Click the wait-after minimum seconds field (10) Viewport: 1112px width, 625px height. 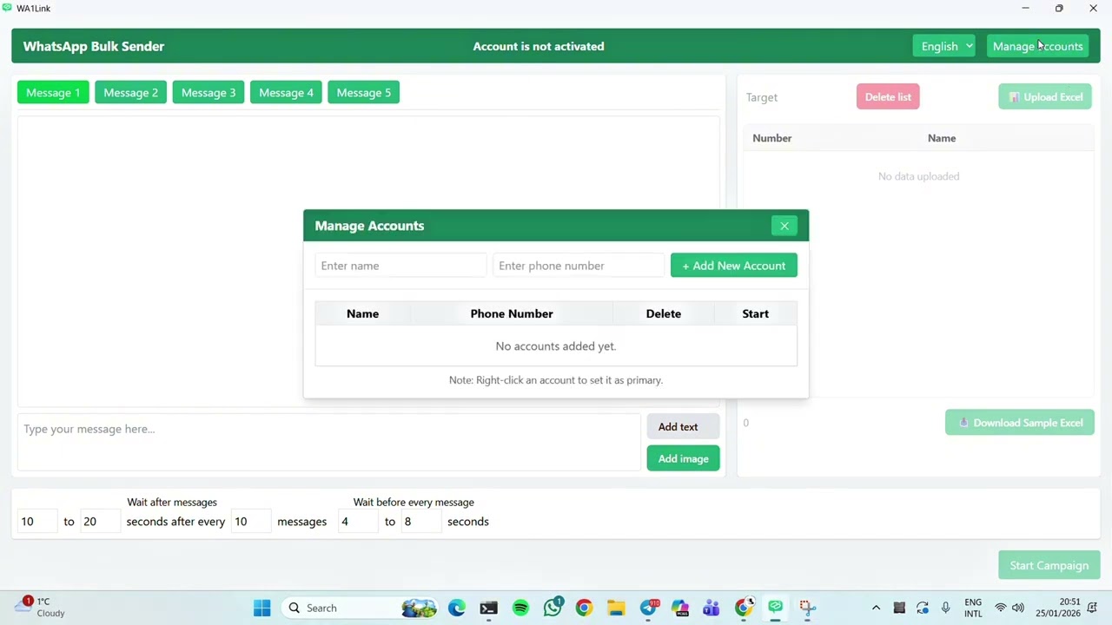(x=37, y=522)
